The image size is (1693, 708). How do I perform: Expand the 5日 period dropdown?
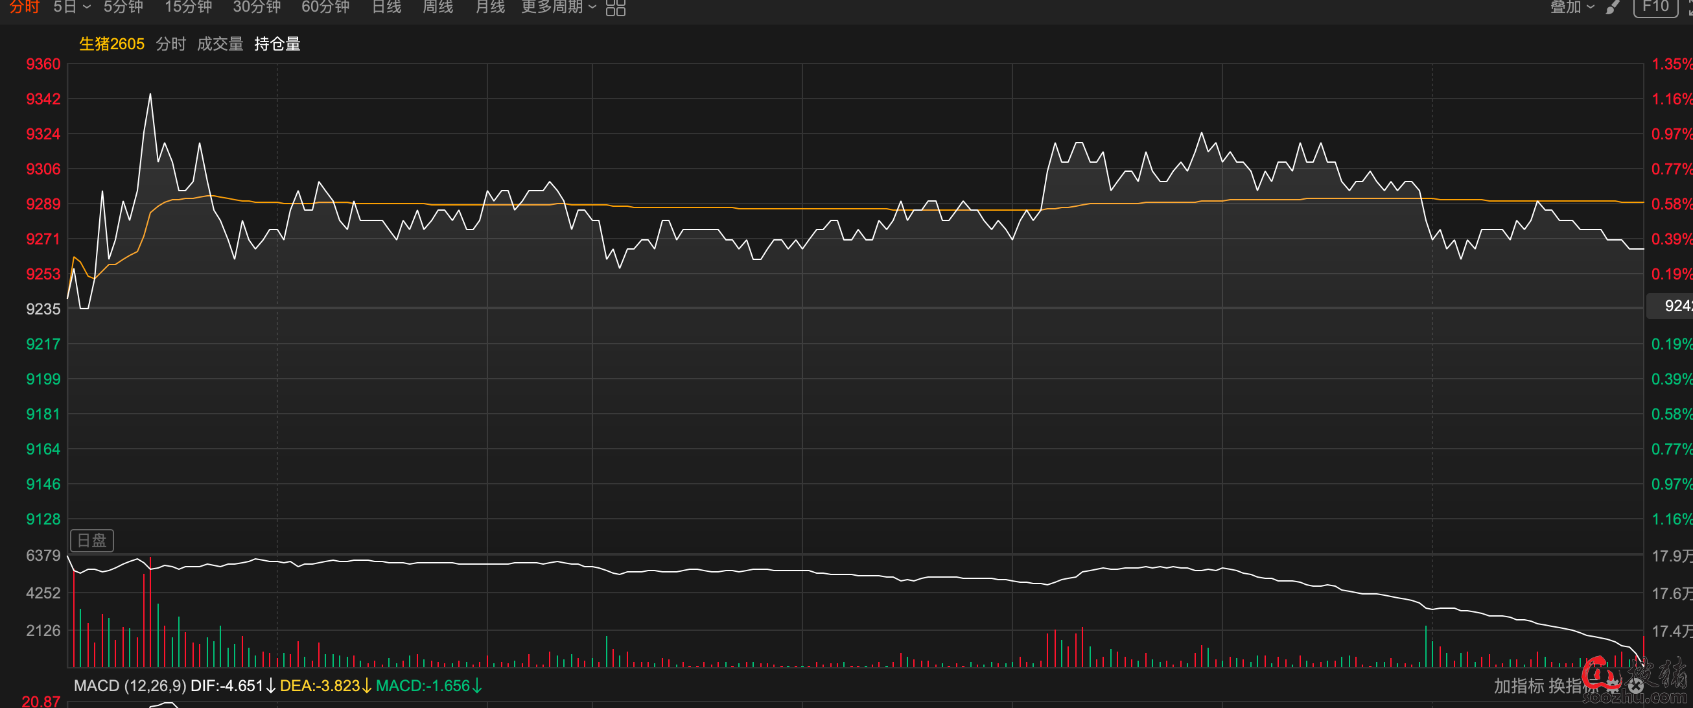click(x=72, y=7)
